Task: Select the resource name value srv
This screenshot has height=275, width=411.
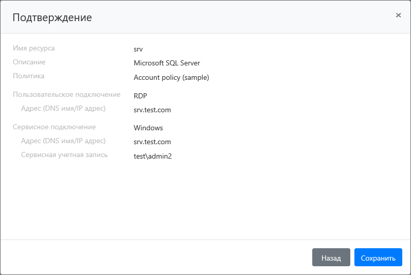Action: (x=138, y=49)
